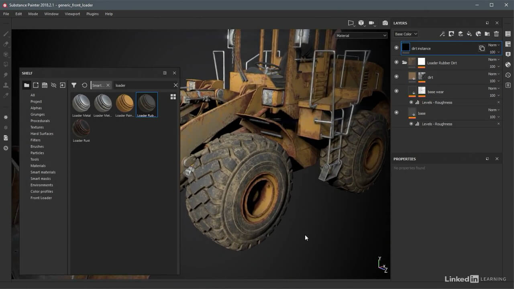The height and width of the screenshot is (289, 514).
Task: Switch shelf view with the grid icon
Action: 173,97
